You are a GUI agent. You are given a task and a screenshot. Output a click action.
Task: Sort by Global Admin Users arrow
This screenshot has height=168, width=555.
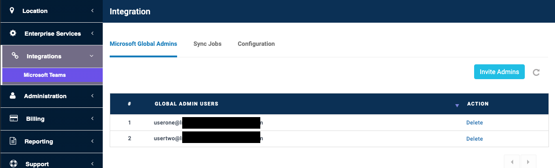(457, 106)
